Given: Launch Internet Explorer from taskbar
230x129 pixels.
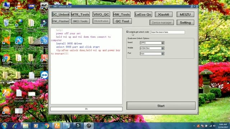Looking at the screenshot, I should pos(15,126).
